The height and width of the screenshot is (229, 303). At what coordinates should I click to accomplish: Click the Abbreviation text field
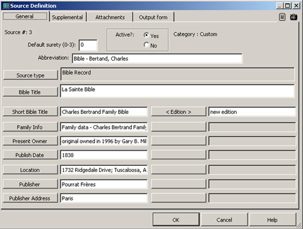coord(157,58)
